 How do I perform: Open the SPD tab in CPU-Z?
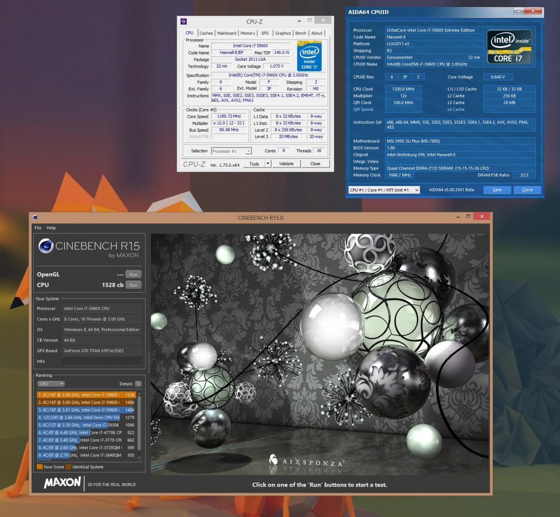click(x=265, y=33)
